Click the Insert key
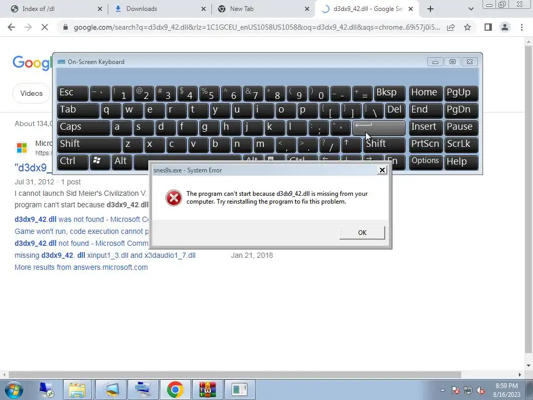This screenshot has height=400, width=533. (x=426, y=128)
